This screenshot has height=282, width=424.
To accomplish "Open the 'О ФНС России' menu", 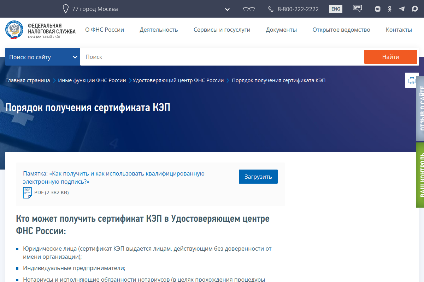I will 105,30.
